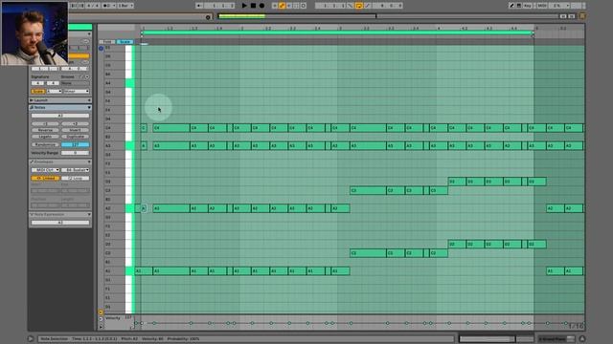Click the bar 2 marker in time ruler

[242, 28]
